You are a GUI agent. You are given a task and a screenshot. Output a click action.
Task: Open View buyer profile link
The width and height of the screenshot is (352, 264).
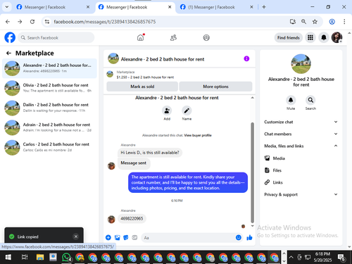pos(198,135)
